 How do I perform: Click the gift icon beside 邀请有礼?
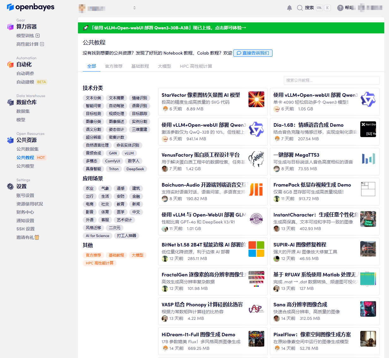[x=37, y=237]
